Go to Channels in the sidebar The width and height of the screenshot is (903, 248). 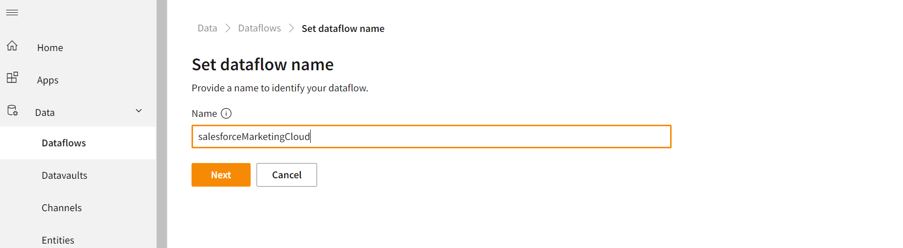62,208
